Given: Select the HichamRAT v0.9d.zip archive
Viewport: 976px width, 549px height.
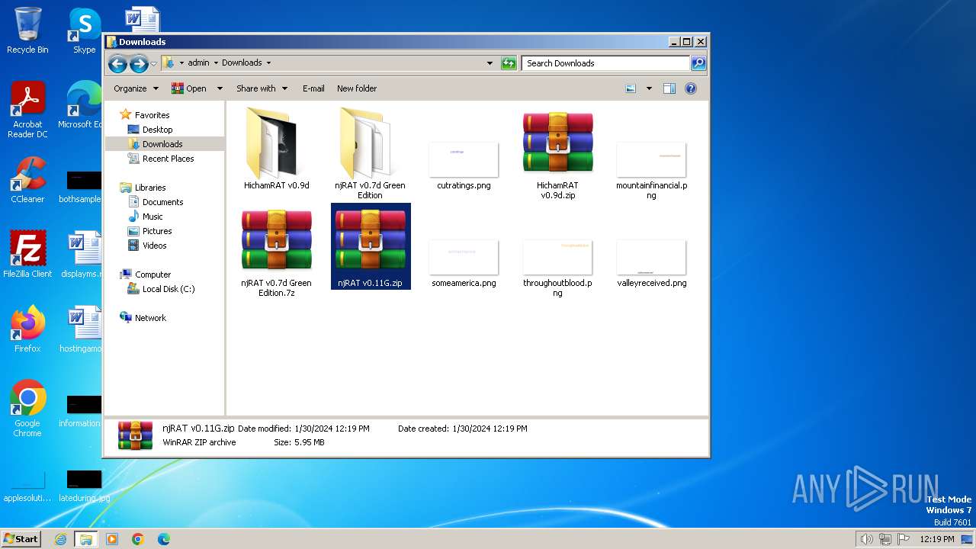Looking at the screenshot, I should point(557,153).
